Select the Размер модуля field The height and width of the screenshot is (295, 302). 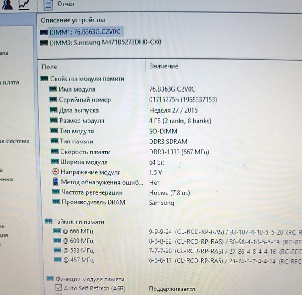[82, 121]
